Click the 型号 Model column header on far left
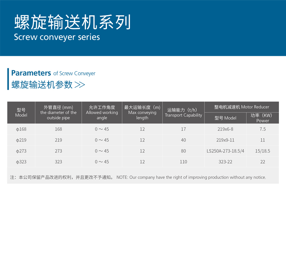This screenshot has width=286, height=268. tap(21, 113)
